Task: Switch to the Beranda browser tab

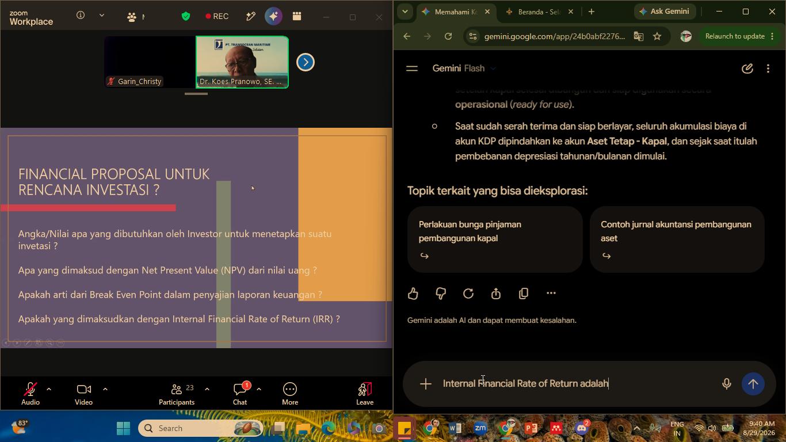Action: (539, 12)
